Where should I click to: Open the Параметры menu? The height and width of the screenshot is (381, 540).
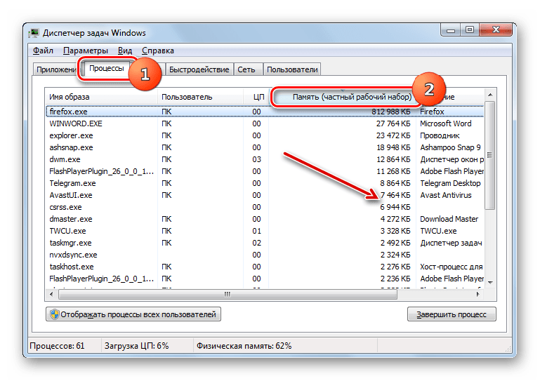point(85,51)
